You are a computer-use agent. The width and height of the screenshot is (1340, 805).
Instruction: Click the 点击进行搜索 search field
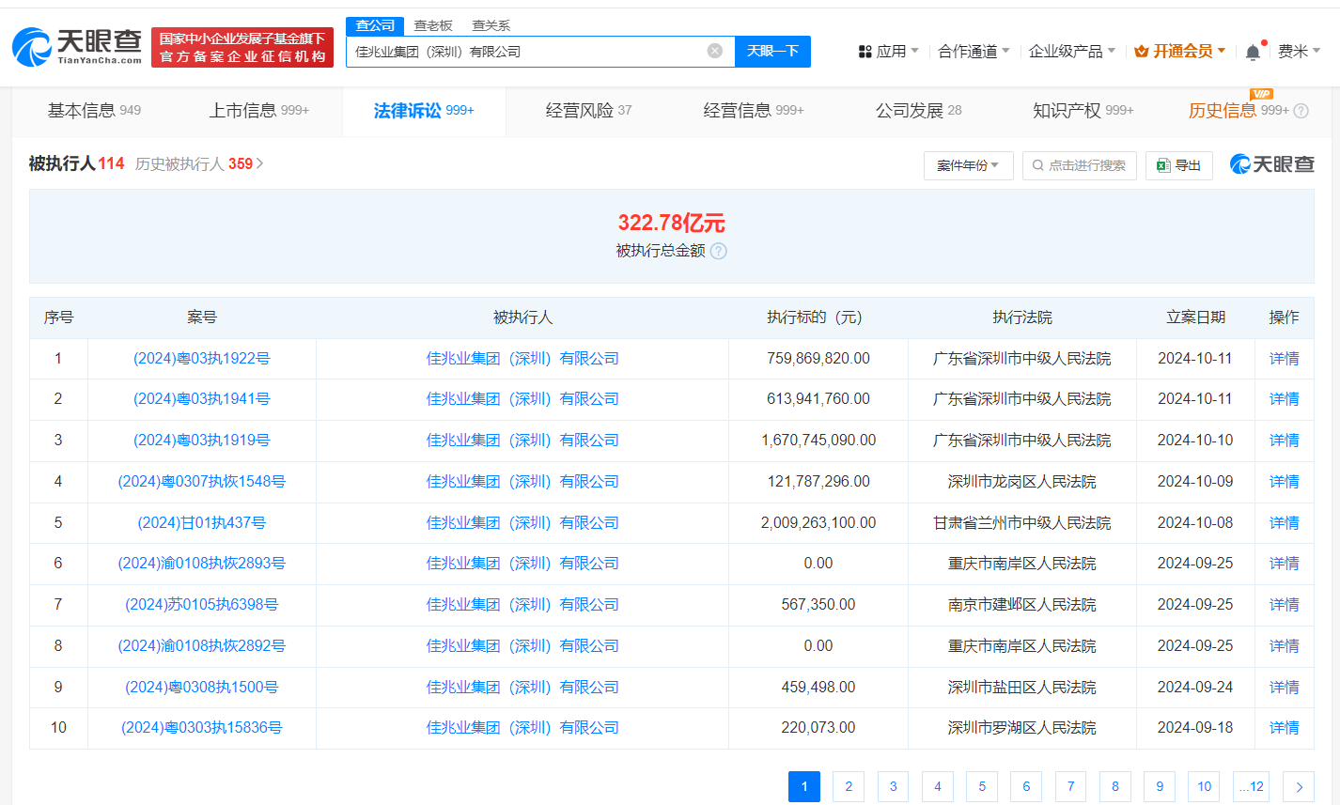[1080, 165]
